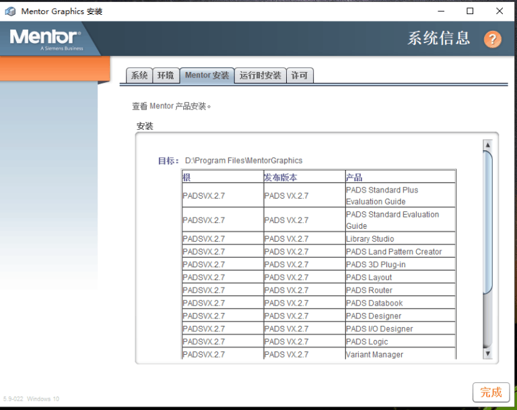Click PADS VX.2.7 release in PADS Logic row
Viewport: 517px width, 410px height.
[304, 341]
